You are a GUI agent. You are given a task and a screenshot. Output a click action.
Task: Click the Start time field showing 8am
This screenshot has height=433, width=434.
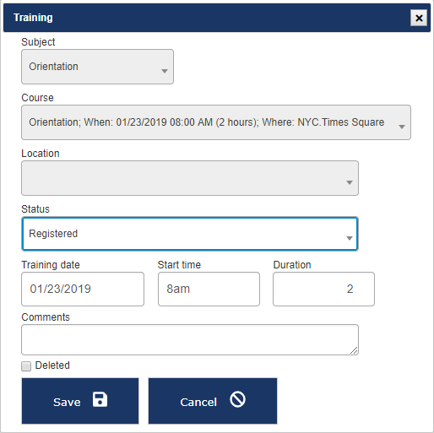209,289
